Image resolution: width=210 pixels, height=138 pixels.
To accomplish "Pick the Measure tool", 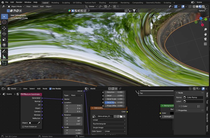I will pos(4,57).
